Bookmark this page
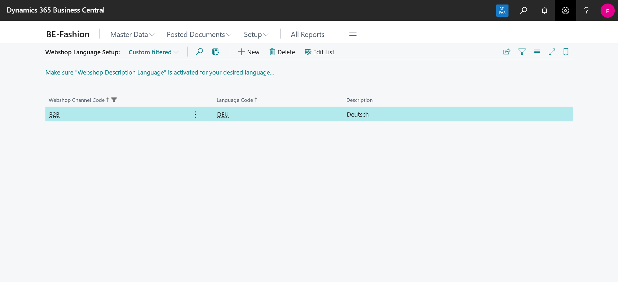Viewport: 618px width, 282px height. click(566, 52)
